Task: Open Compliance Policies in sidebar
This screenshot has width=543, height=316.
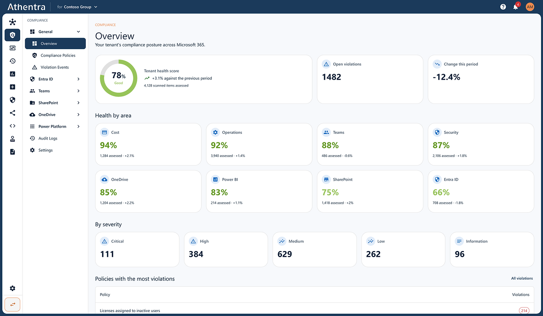Action: 55,55
